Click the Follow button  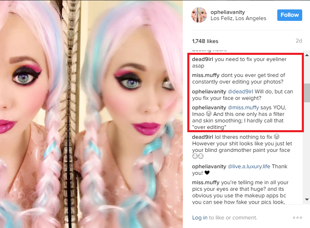290,15
